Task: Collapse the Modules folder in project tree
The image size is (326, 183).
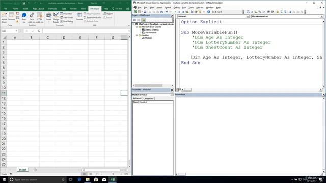Action: point(137,35)
